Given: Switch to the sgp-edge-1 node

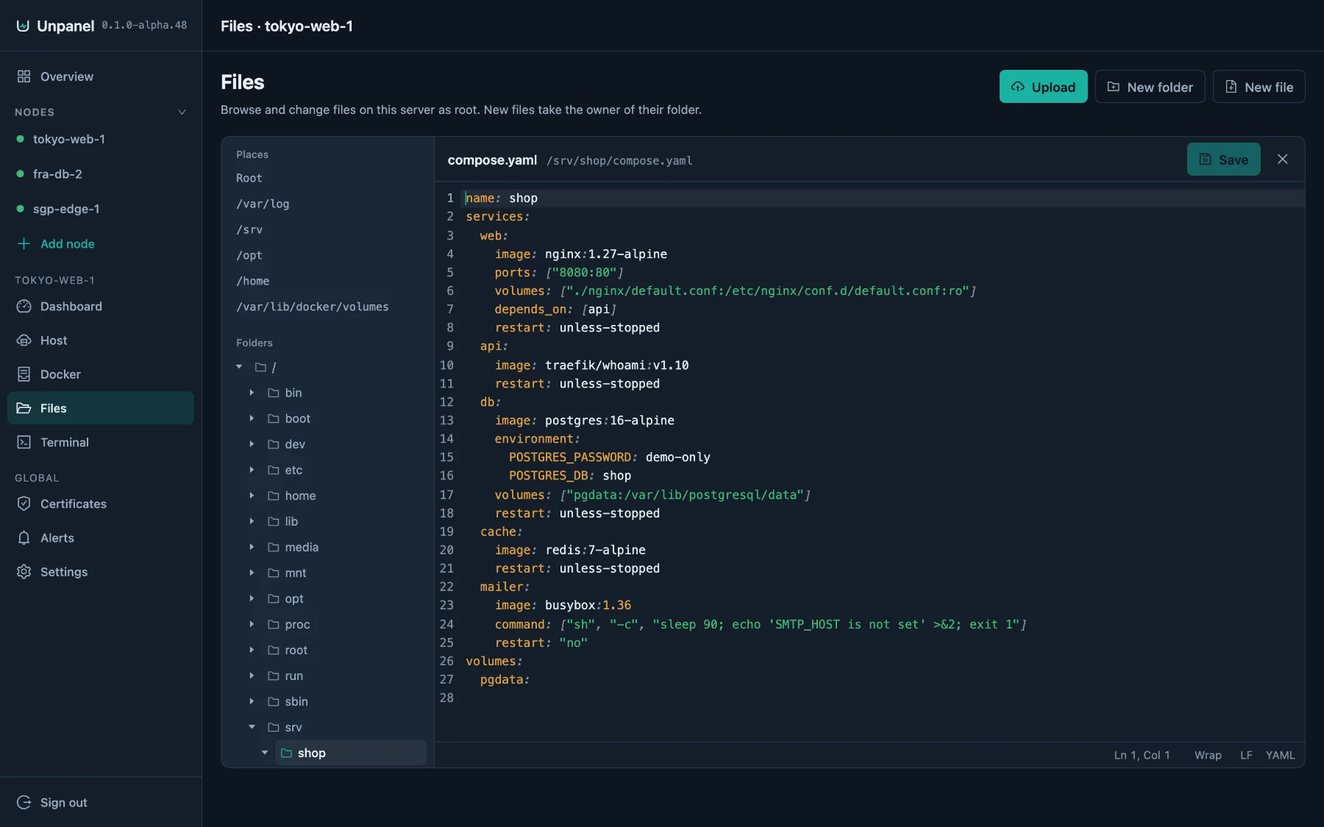Looking at the screenshot, I should pos(101,209).
